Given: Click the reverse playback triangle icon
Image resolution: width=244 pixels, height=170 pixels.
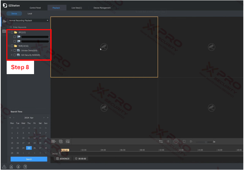Looking at the screenshot, I should pyautogui.click(x=168, y=142).
